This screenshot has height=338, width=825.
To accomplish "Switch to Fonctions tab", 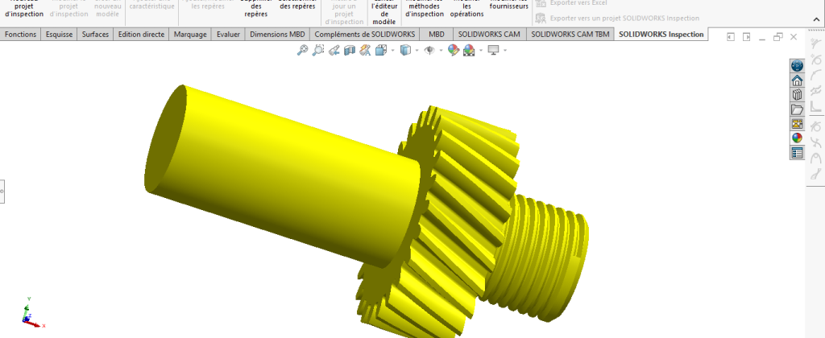I will click(x=20, y=34).
